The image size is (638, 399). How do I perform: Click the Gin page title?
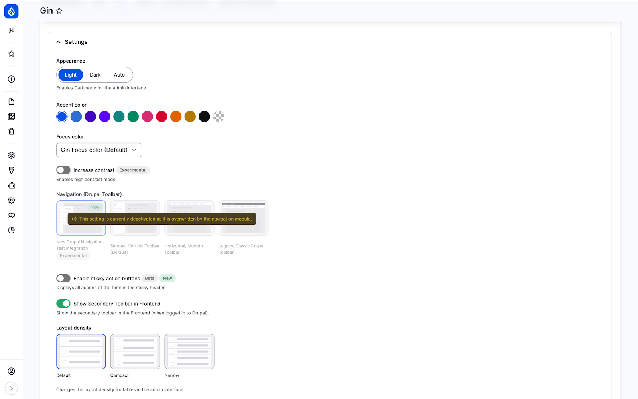[x=46, y=11]
